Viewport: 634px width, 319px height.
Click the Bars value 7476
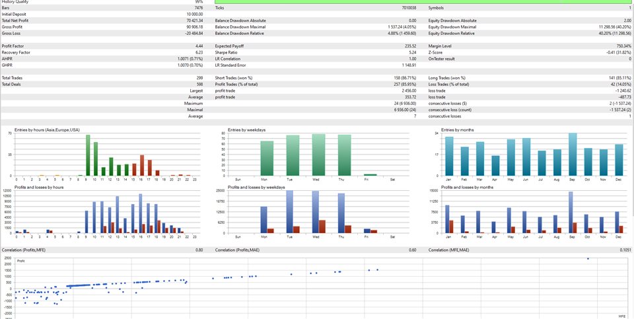(199, 8)
